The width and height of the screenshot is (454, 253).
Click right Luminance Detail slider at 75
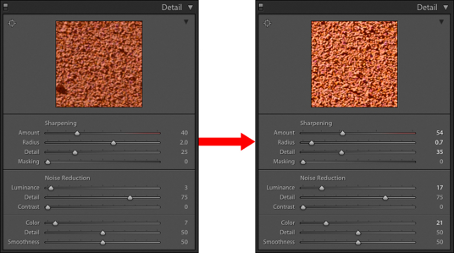pyautogui.click(x=385, y=198)
